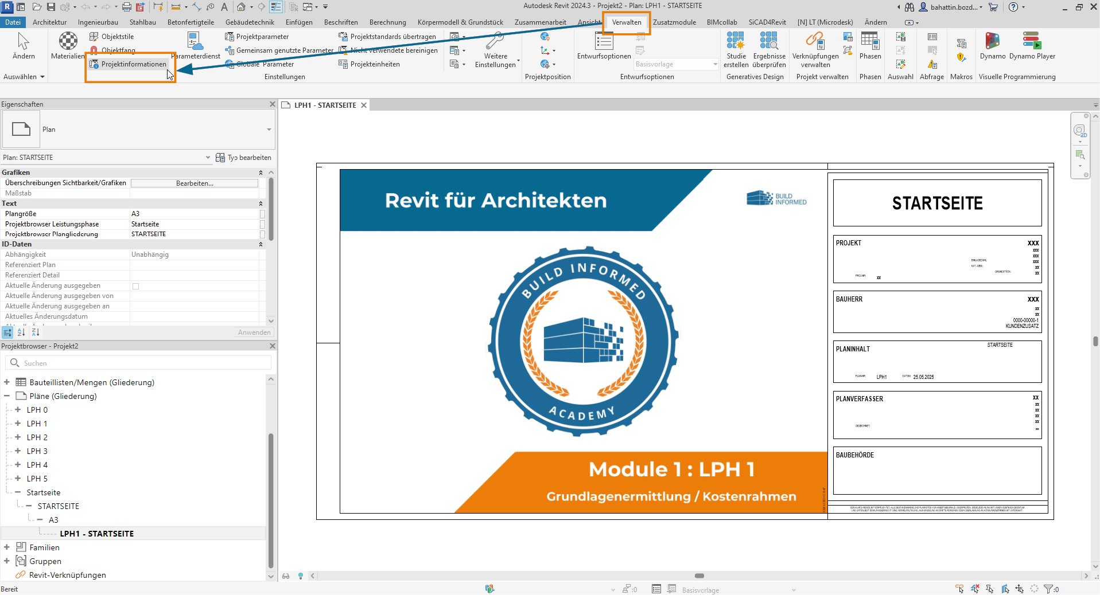The height and width of the screenshot is (595, 1100).
Task: Click Revit-Verknüpfungen tree item
Action: (x=67, y=575)
